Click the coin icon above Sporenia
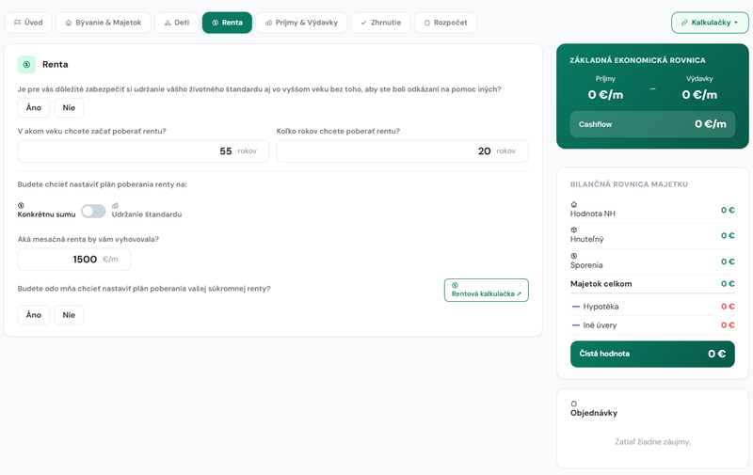The height and width of the screenshot is (475, 753). pos(574,256)
